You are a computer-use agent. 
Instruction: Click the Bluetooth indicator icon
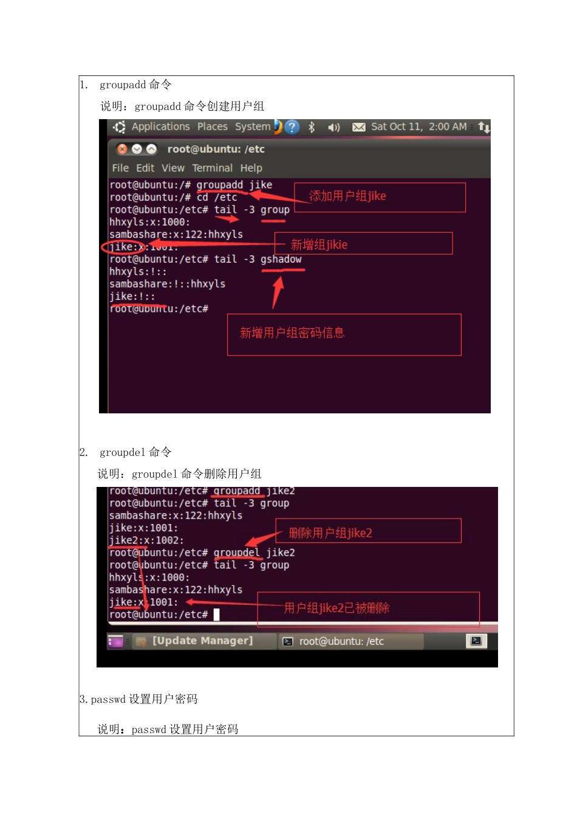coord(312,127)
